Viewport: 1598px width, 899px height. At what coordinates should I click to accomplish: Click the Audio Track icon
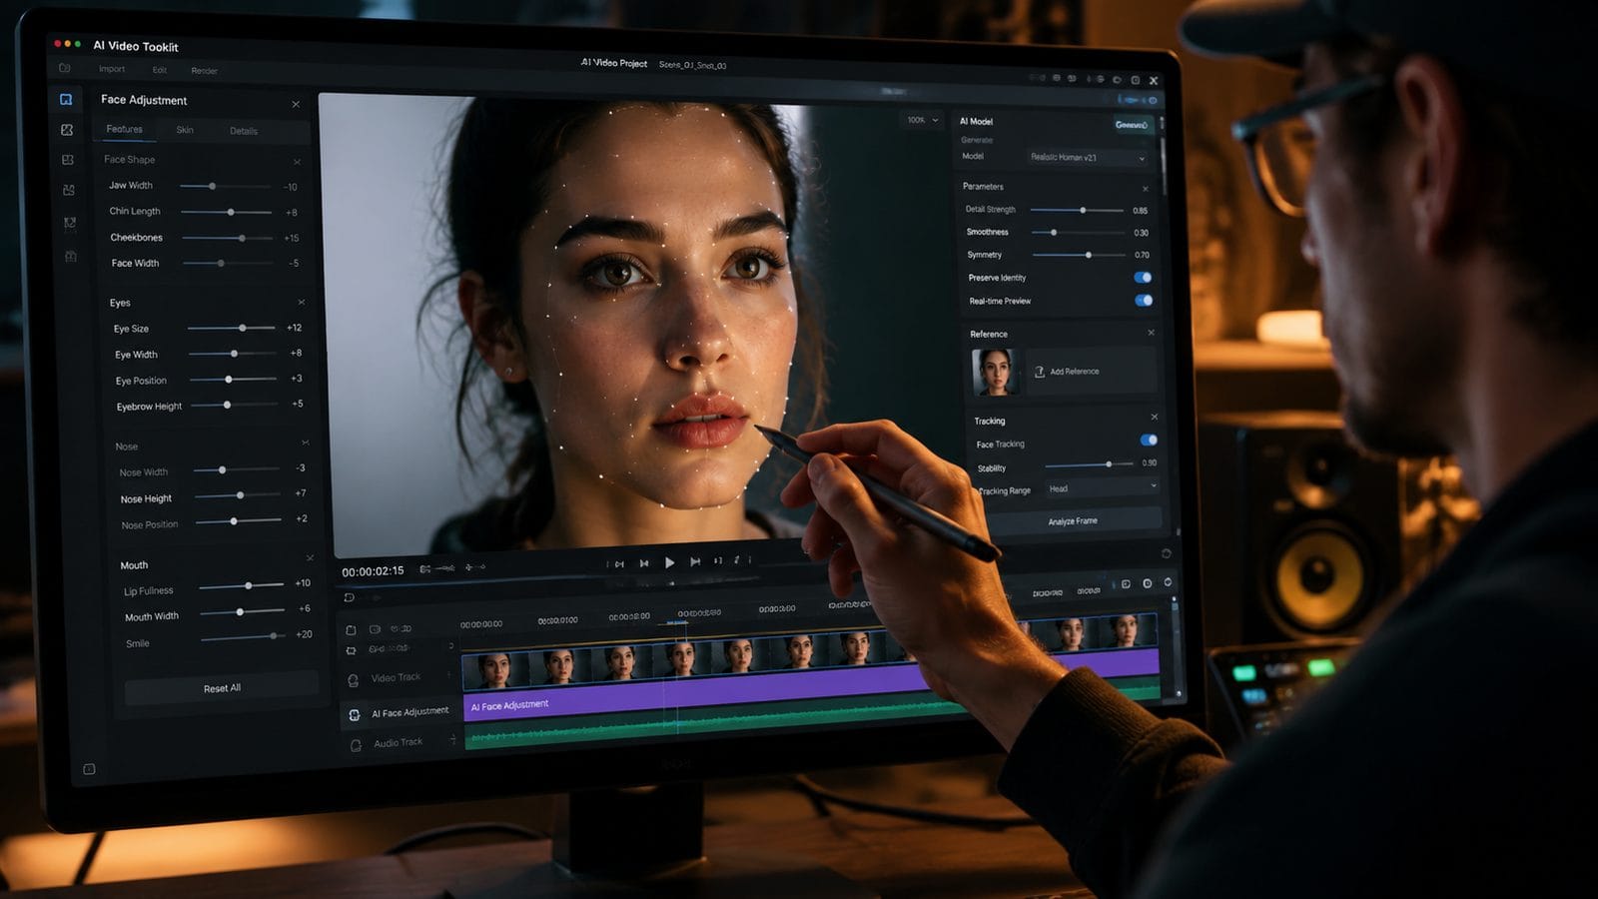tap(356, 745)
